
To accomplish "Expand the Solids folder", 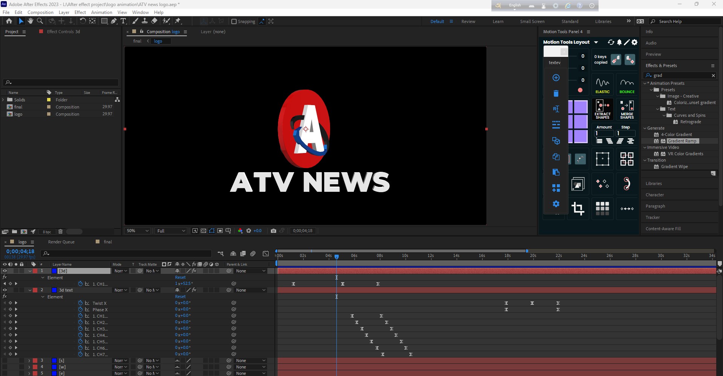I will (3, 100).
